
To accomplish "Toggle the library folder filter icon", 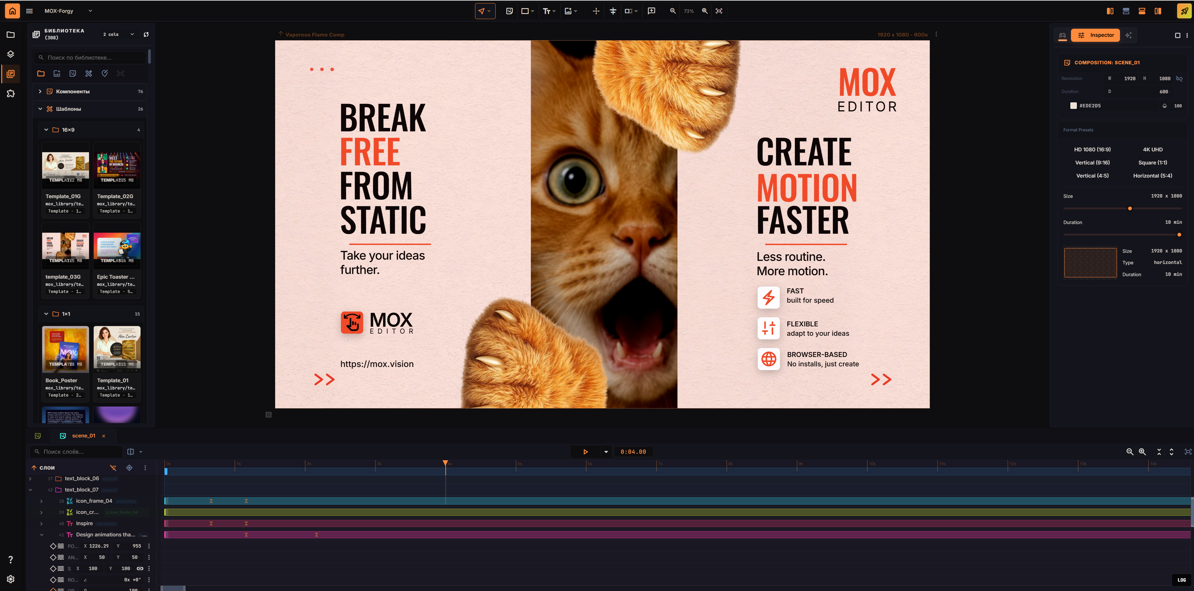I will [41, 73].
